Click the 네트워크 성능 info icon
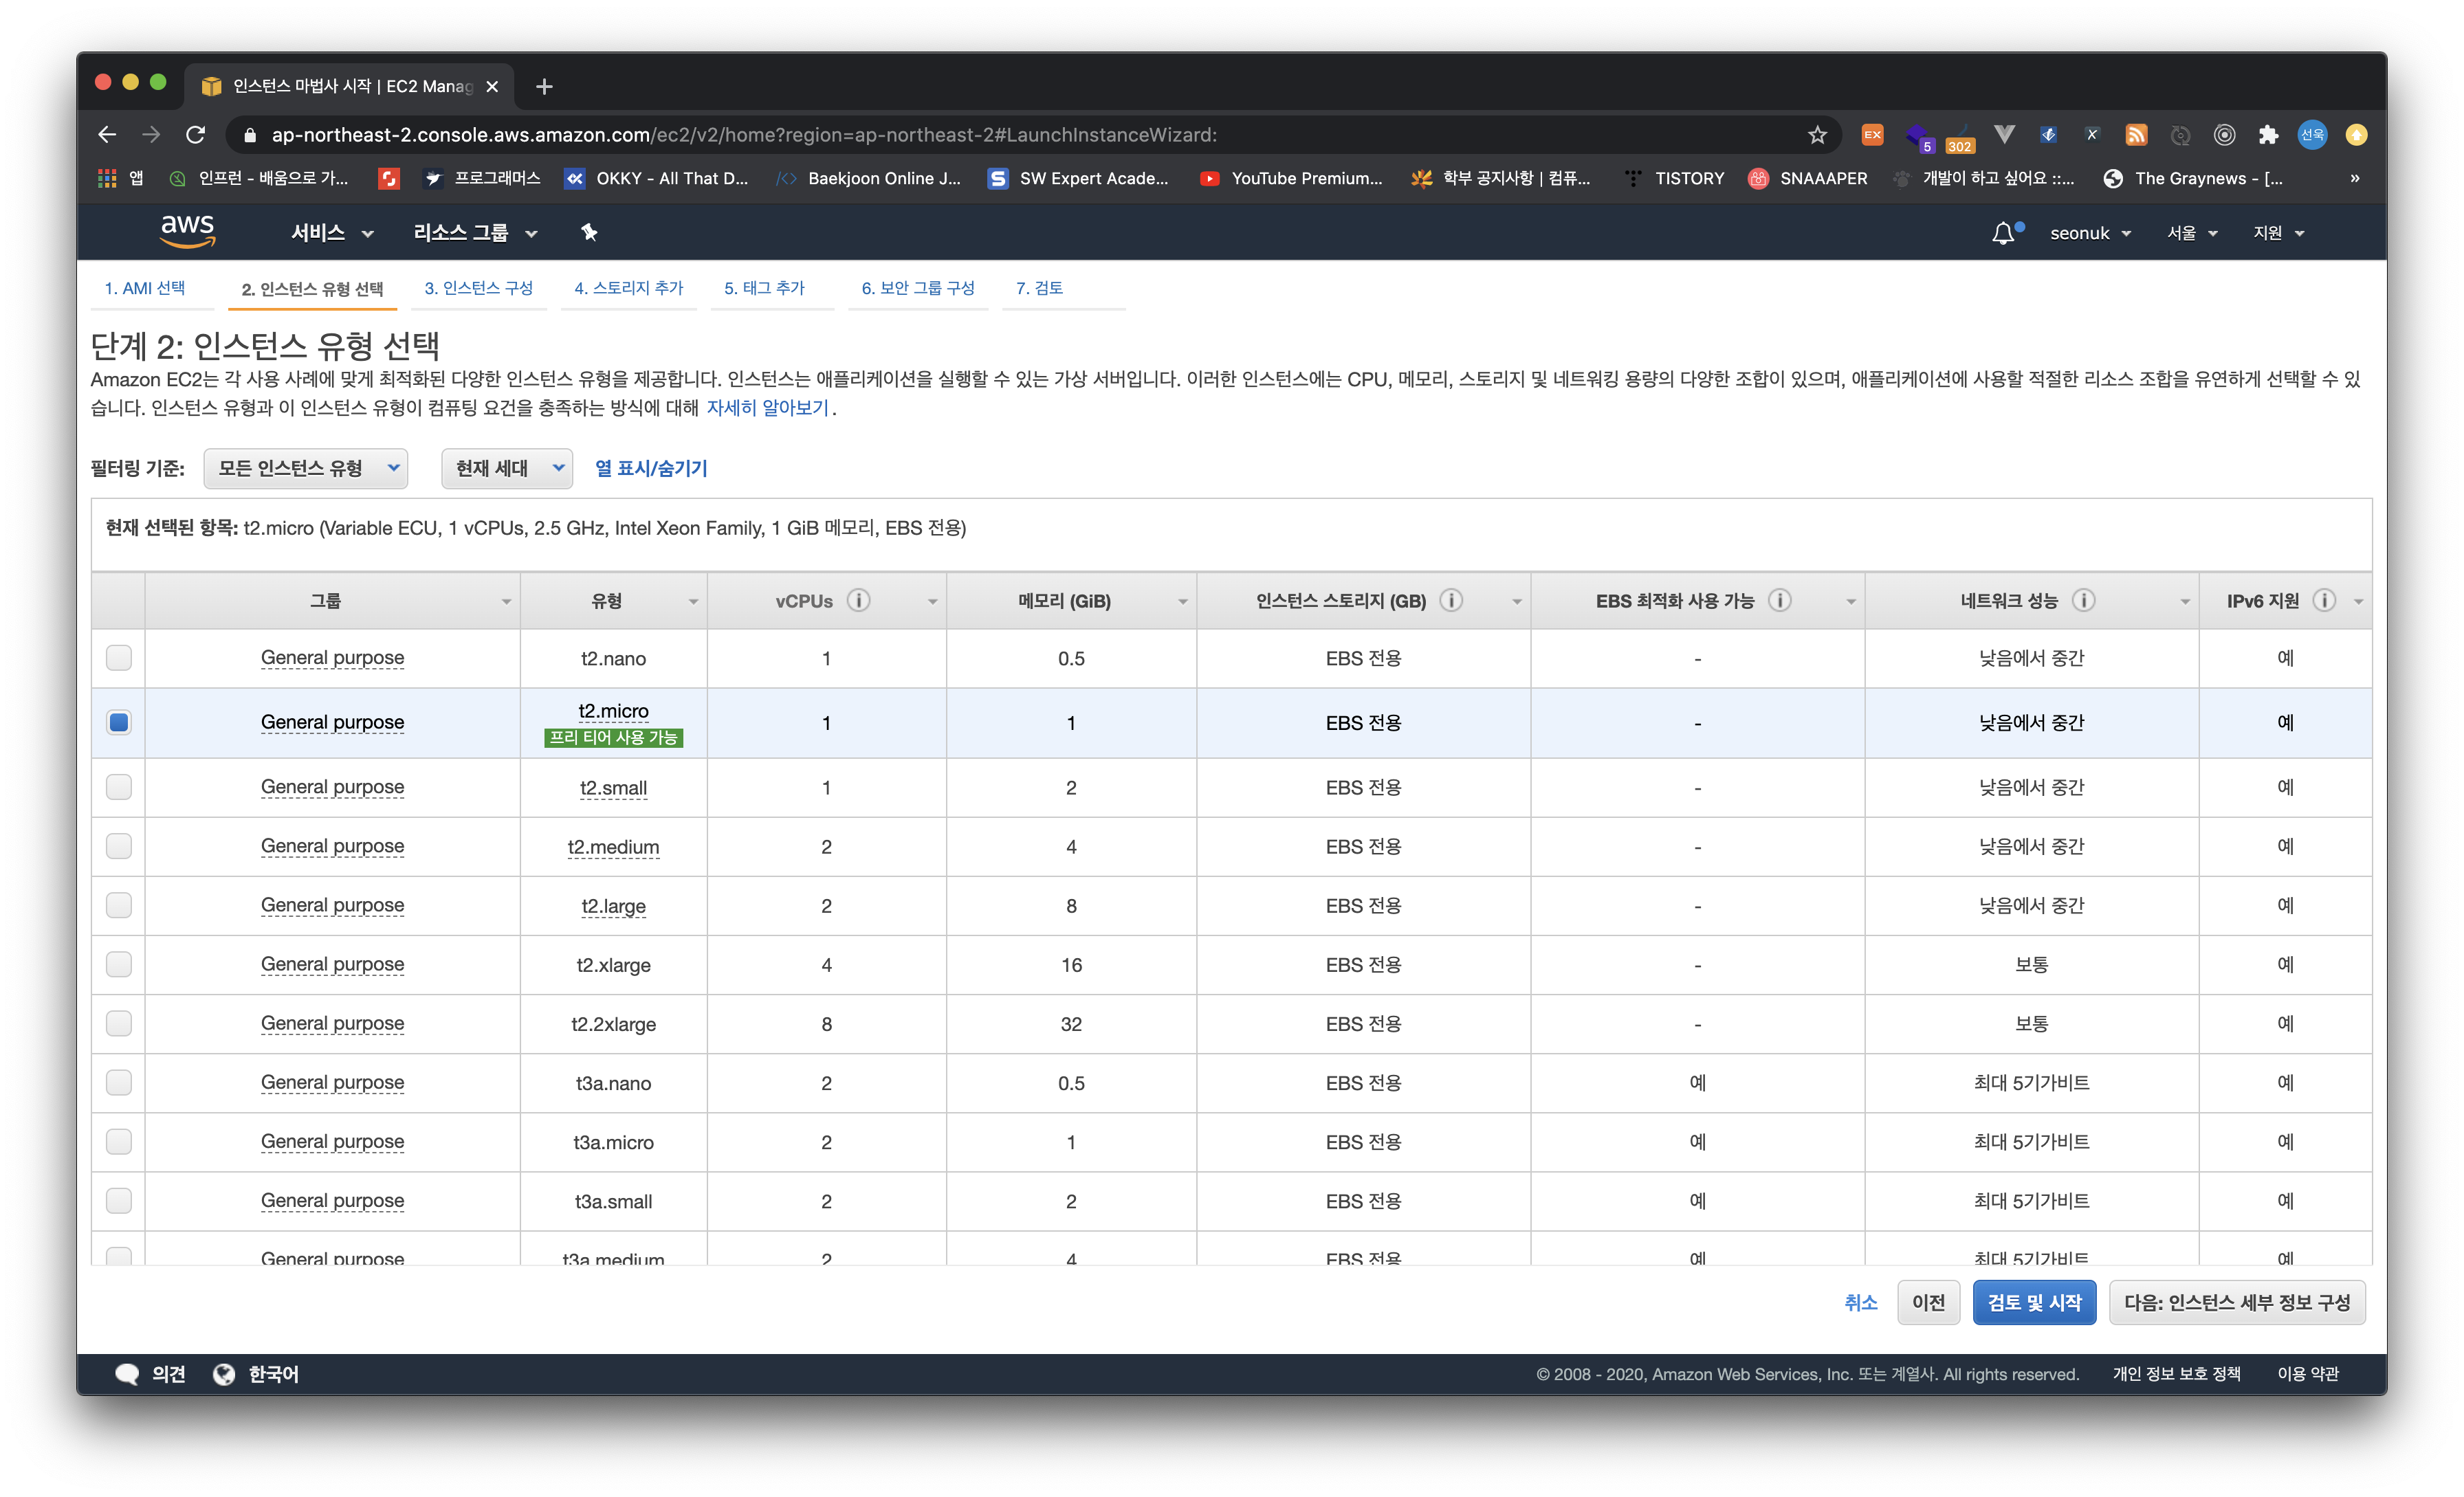The width and height of the screenshot is (2464, 1497). coord(2083,600)
